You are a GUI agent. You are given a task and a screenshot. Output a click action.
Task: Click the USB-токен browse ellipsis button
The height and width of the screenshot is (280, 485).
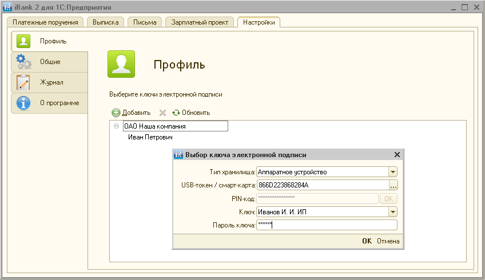[x=393, y=185]
